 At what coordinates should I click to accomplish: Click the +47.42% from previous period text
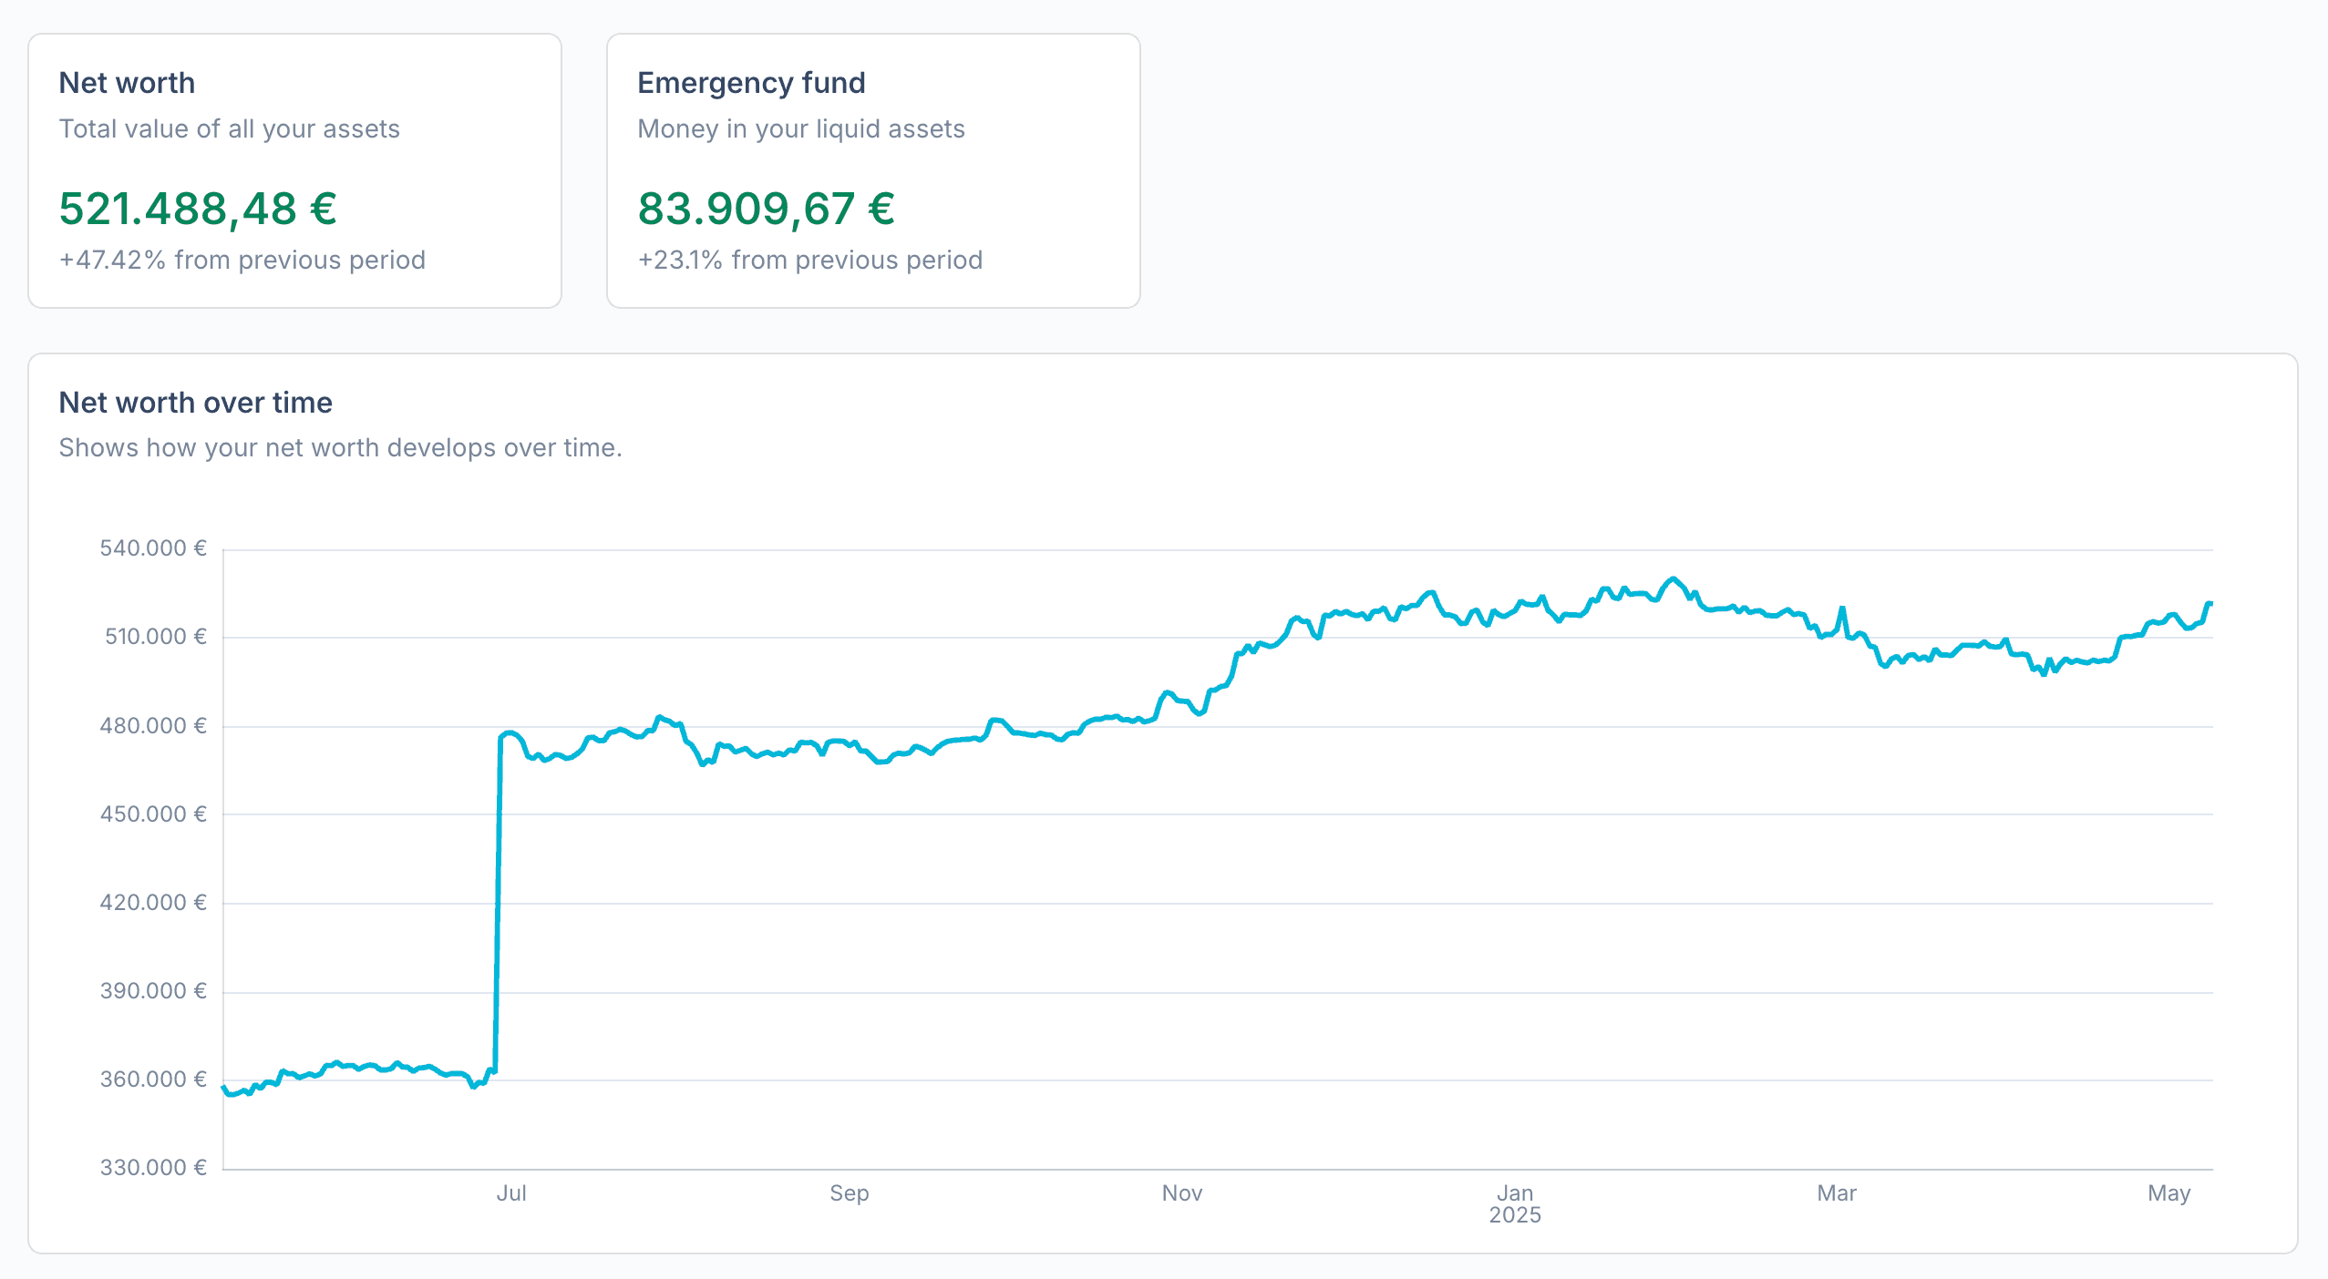pos(242,261)
